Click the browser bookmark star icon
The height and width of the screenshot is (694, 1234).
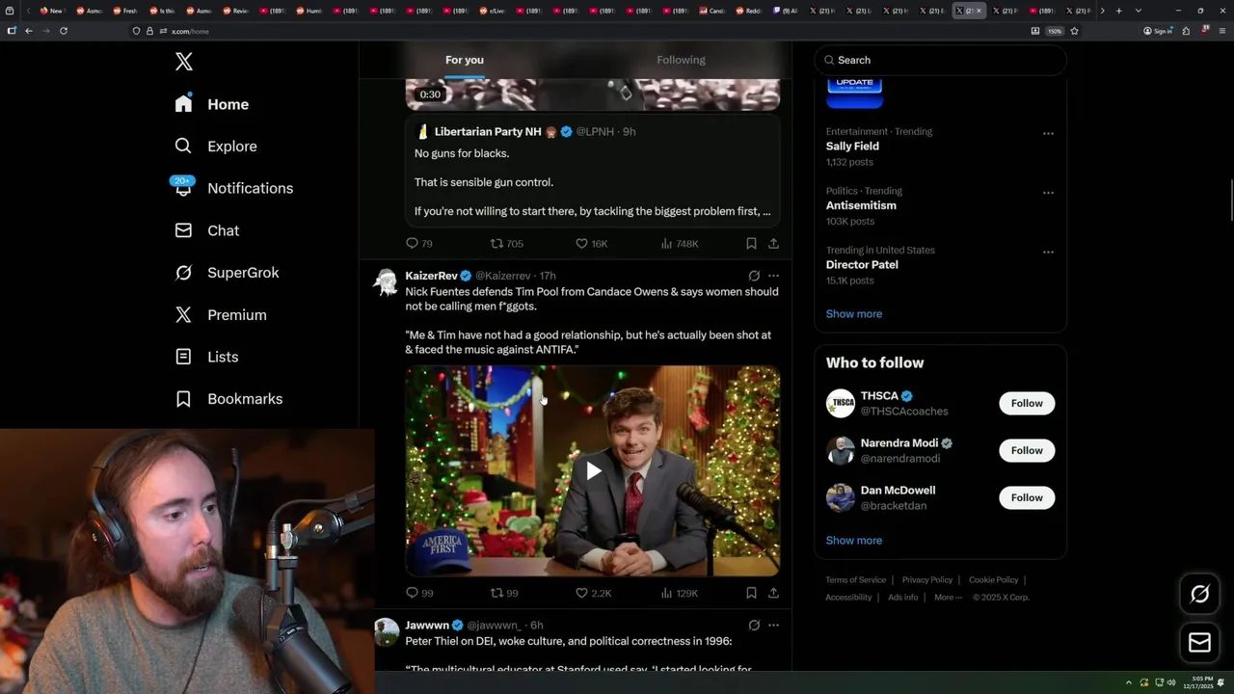click(1074, 31)
